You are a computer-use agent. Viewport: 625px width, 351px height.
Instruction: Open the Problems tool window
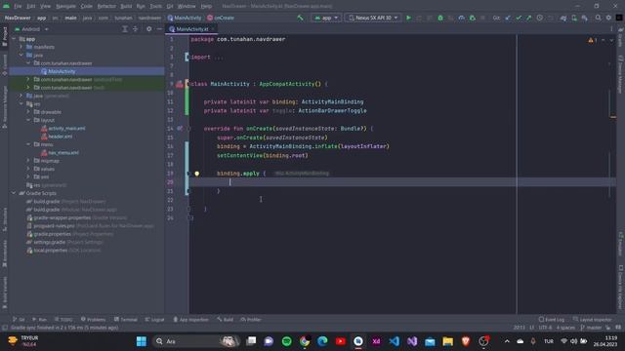click(x=94, y=320)
